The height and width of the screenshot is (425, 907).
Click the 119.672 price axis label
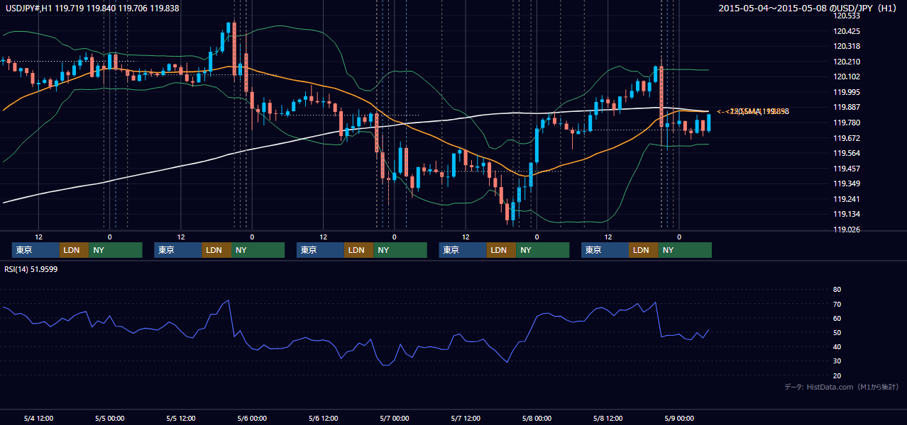(847, 138)
